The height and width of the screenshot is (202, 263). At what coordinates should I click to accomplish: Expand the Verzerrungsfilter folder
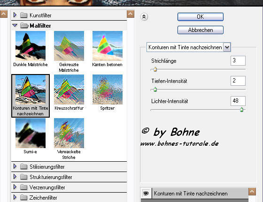(x=15, y=187)
